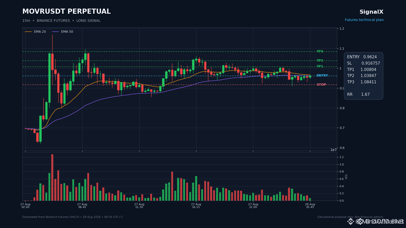Click the TP2 label on the price chart
The image size is (406, 228).
coord(320,61)
